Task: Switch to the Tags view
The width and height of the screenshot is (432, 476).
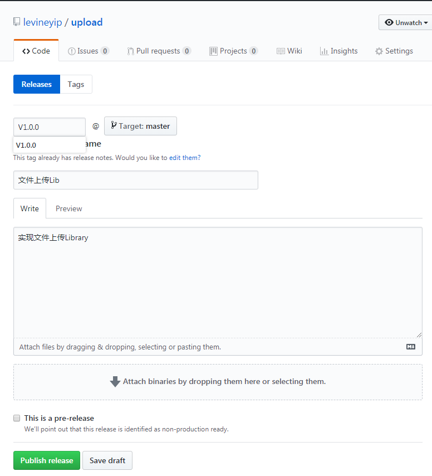Action: coord(76,84)
